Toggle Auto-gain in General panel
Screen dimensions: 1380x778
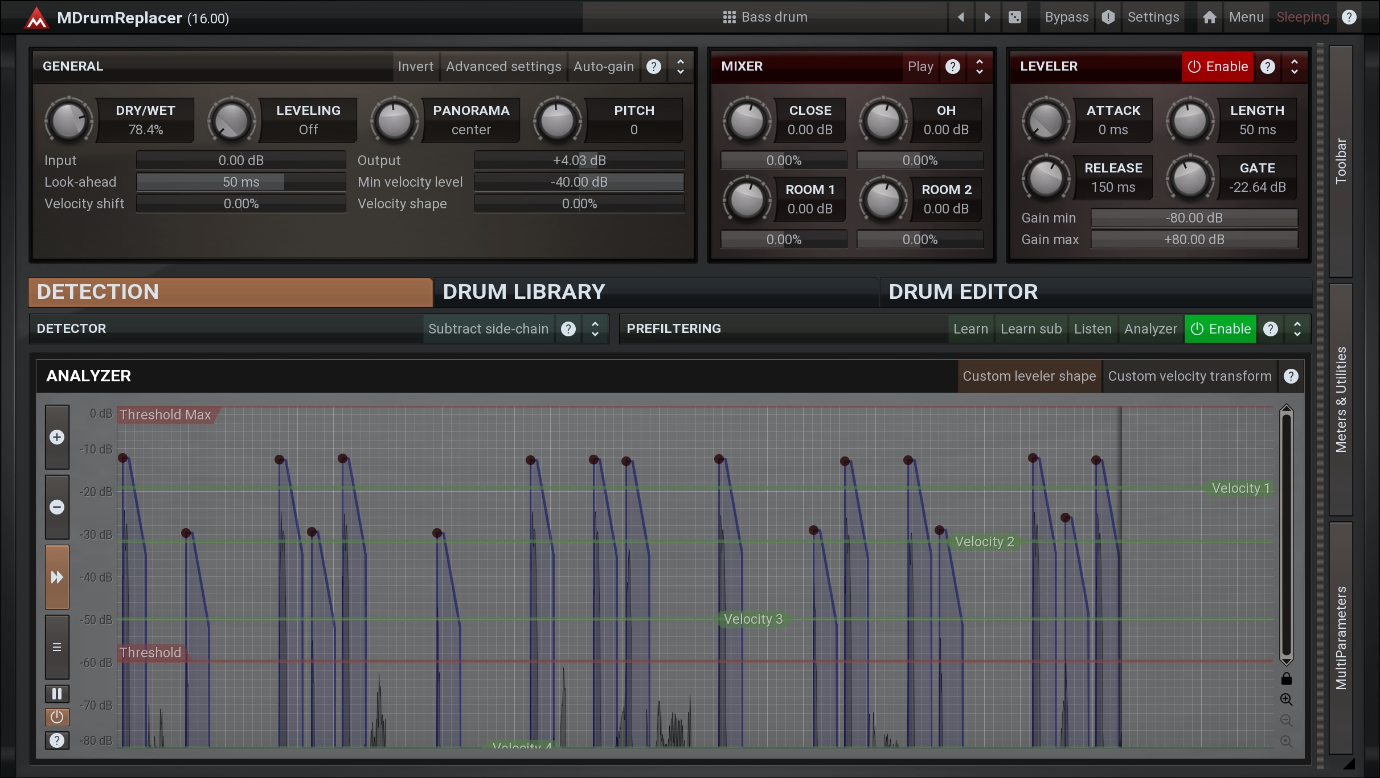pos(603,67)
